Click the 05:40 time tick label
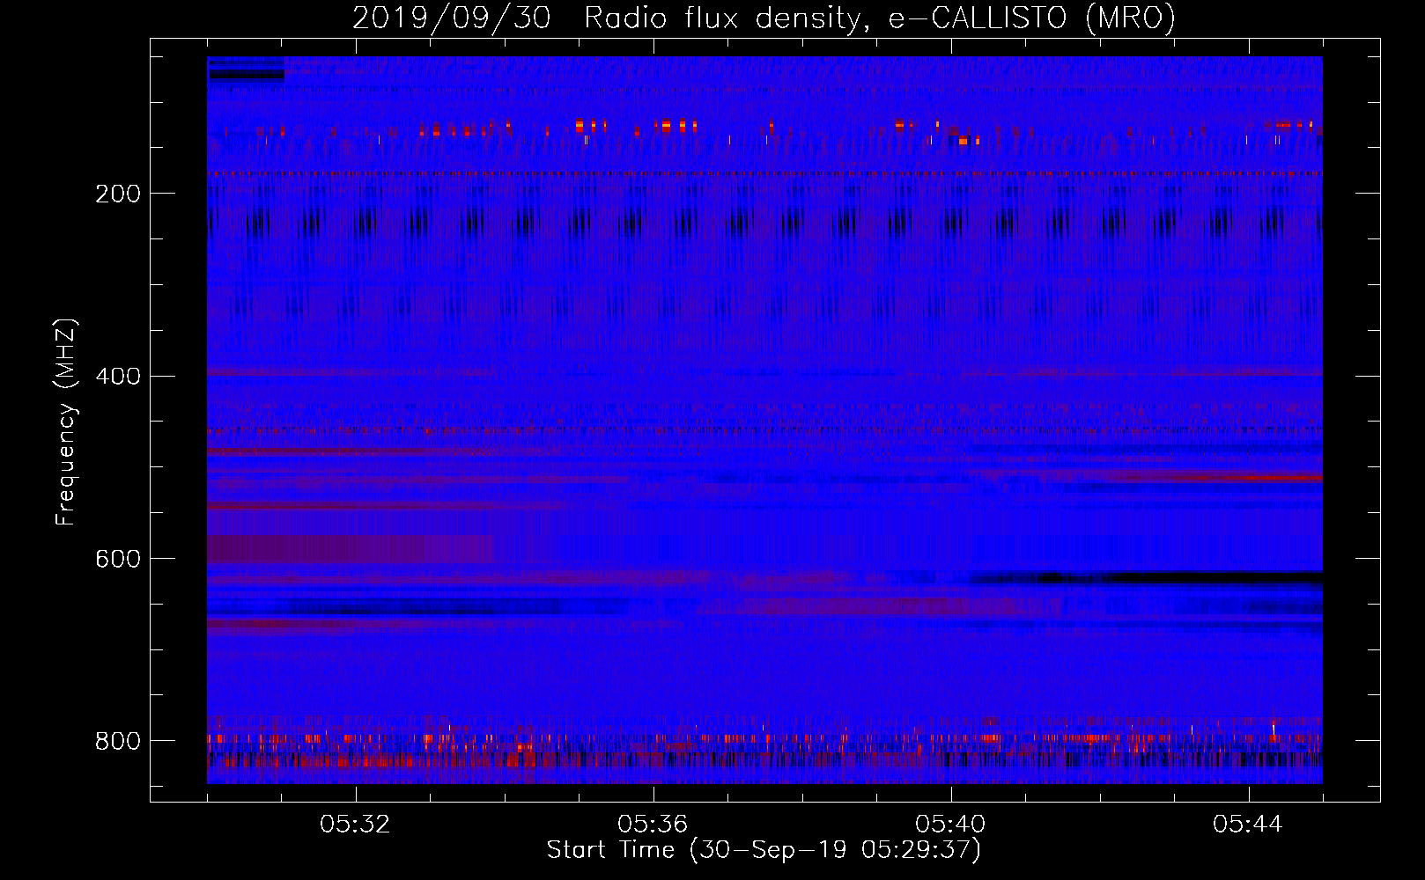Screen dimensions: 1425x880 point(951,825)
